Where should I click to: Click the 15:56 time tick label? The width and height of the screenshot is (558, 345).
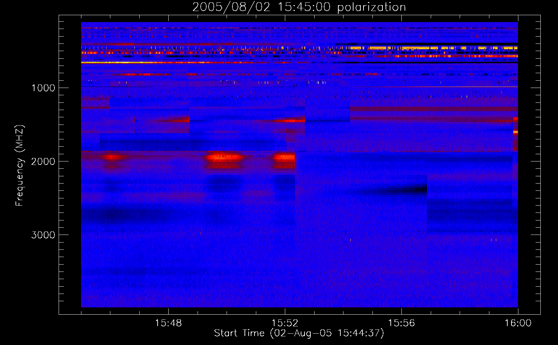tap(401, 323)
